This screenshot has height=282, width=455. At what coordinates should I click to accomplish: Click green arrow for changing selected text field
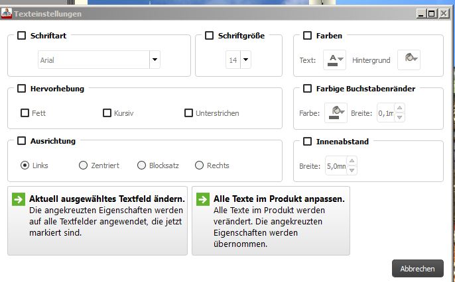pyautogui.click(x=19, y=199)
